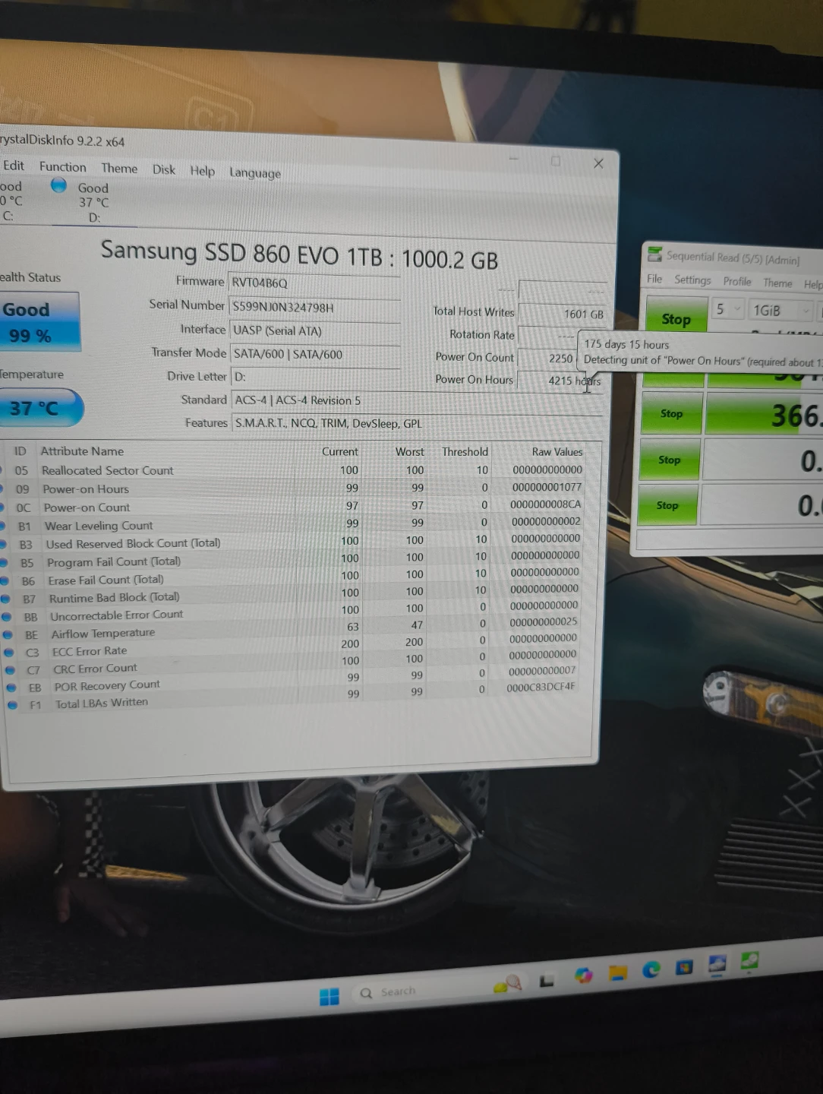The height and width of the screenshot is (1094, 823).
Task: Launch Copilot from the taskbar
Action: point(583,975)
